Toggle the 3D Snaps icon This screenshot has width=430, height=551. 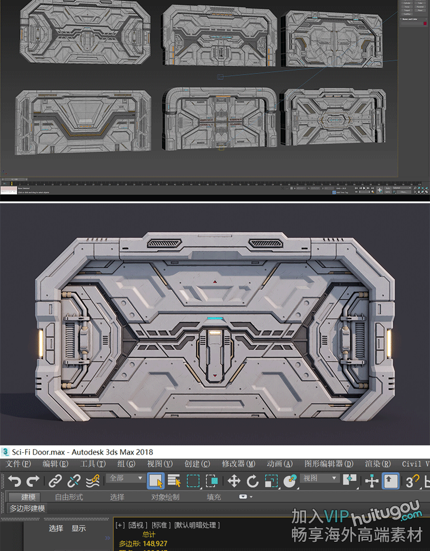tap(412, 481)
